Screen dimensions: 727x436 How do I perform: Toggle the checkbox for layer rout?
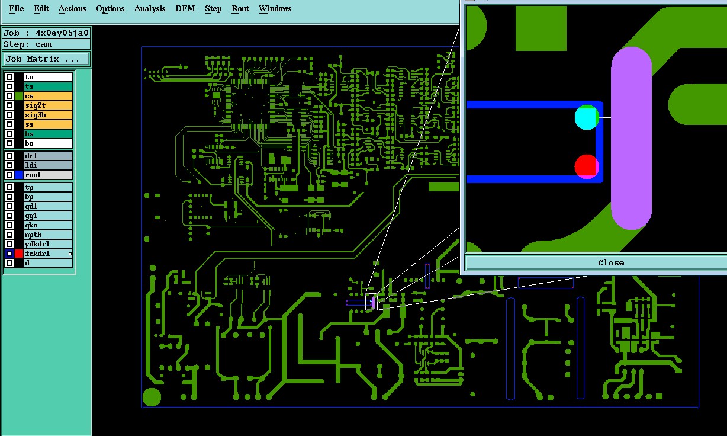pyautogui.click(x=9, y=175)
